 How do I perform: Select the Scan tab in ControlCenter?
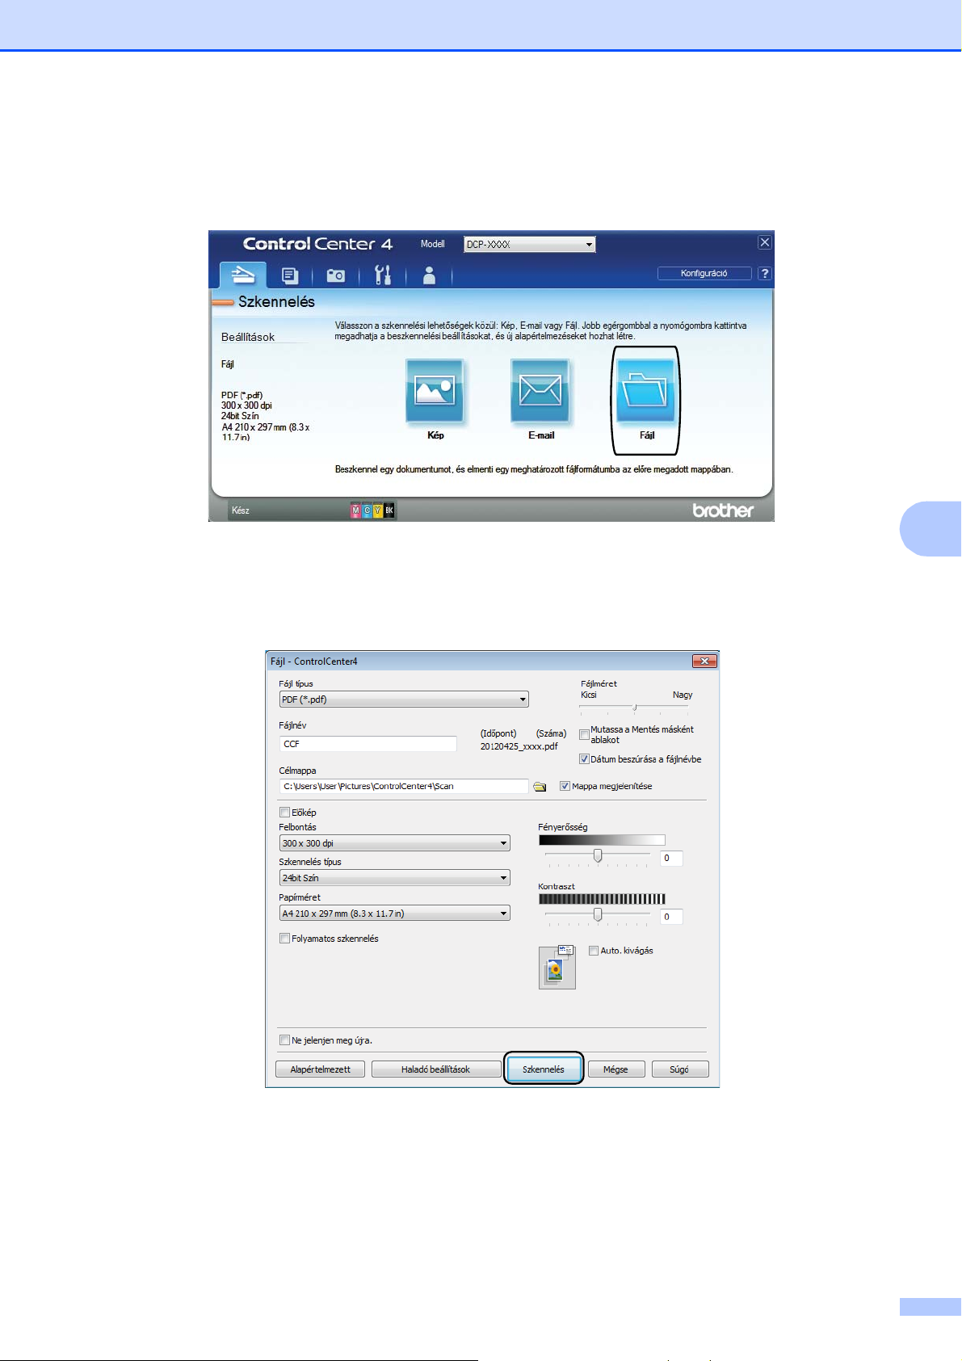coord(242,275)
